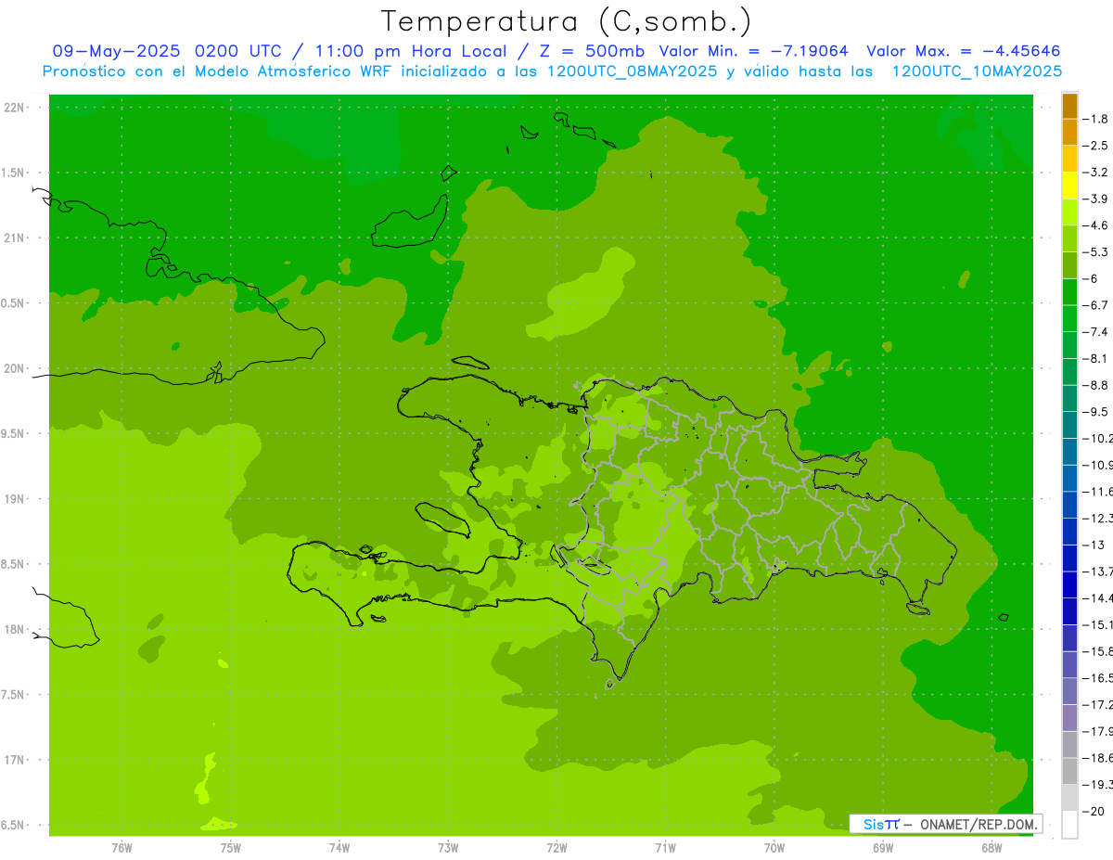The image size is (1113, 860).
Task: Click the '75W' longitude axis label
Action: point(231,848)
